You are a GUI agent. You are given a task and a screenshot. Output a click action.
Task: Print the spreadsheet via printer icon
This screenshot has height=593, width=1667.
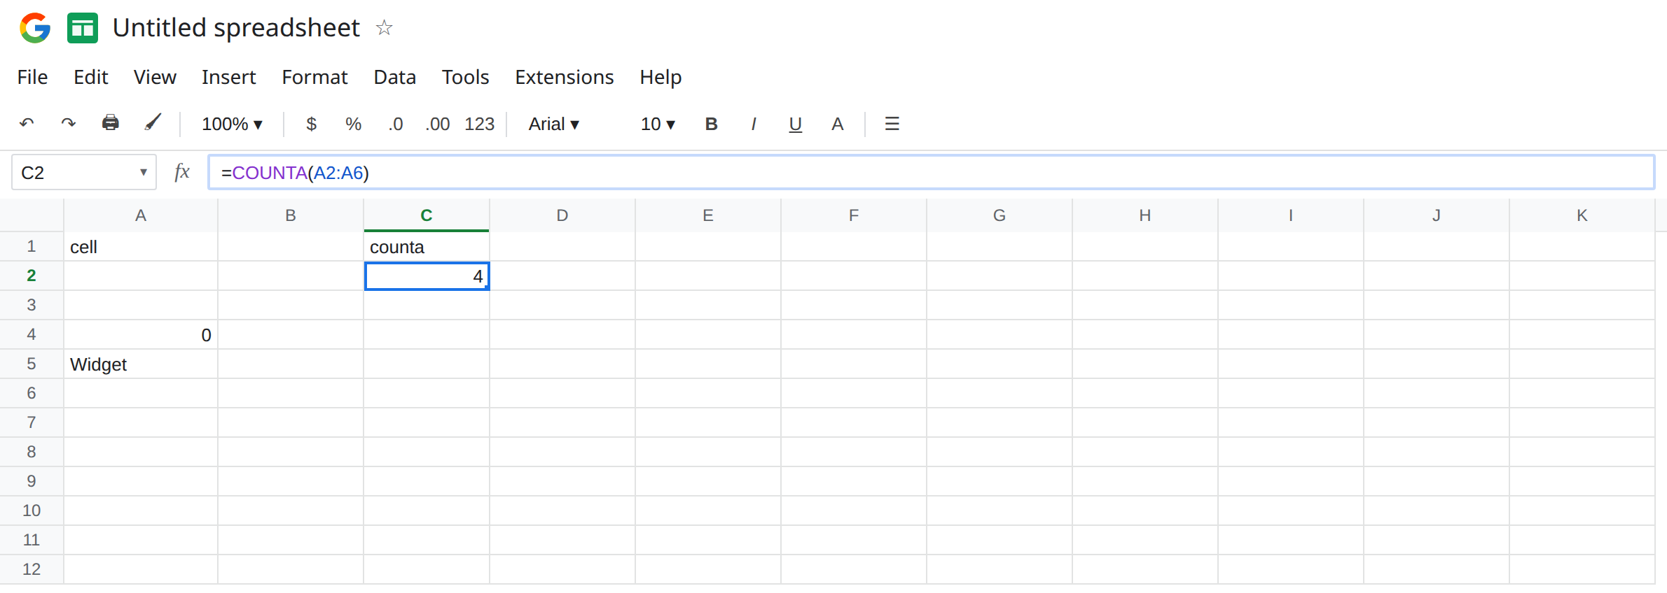[x=110, y=123]
